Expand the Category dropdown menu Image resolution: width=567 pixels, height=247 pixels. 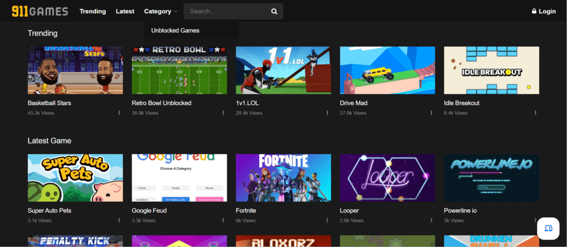click(x=161, y=12)
